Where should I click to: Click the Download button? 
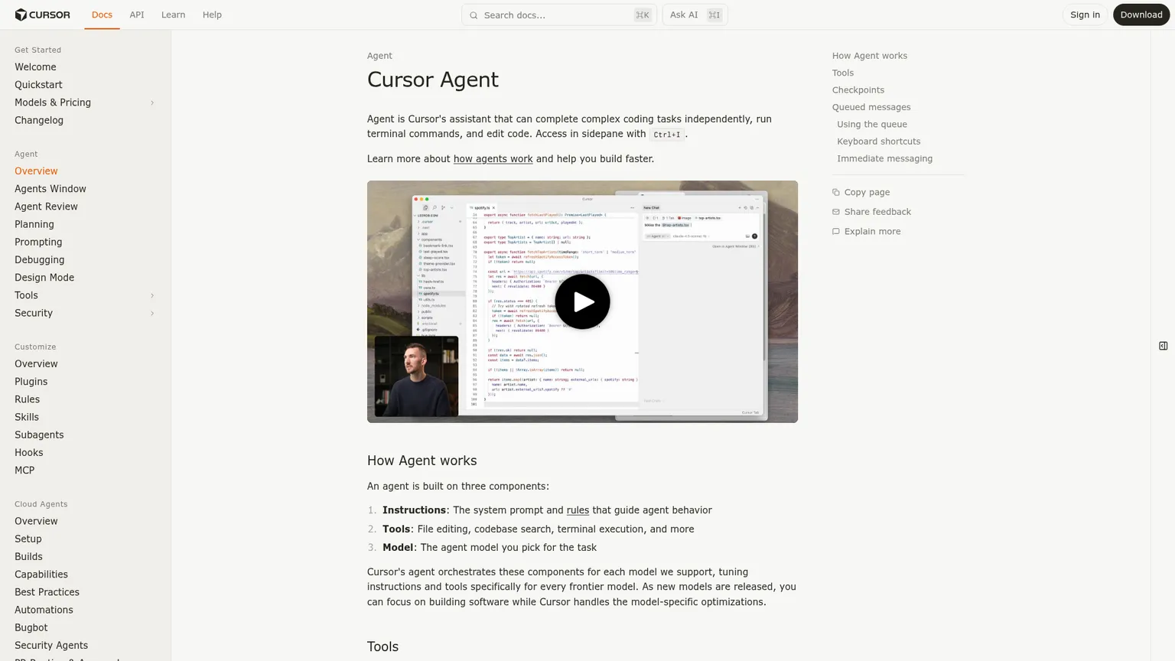coord(1141,15)
